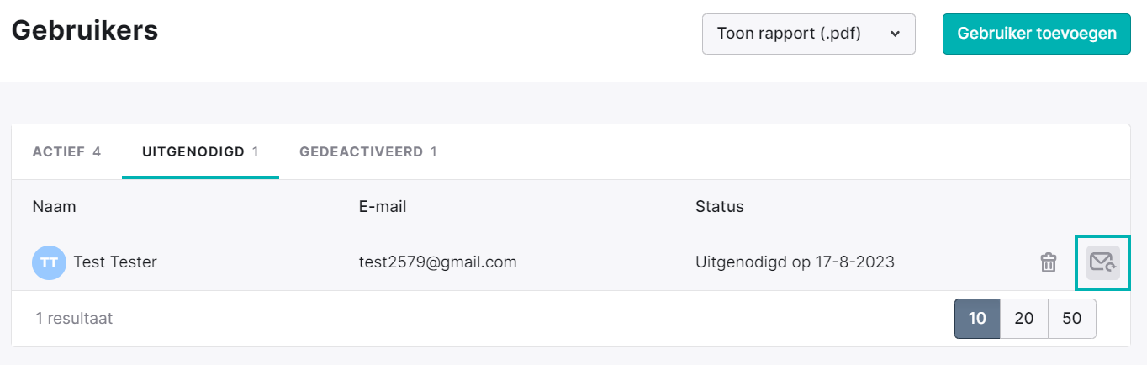Open the Test Tester user name
Image resolution: width=1147 pixels, height=365 pixels.
pos(115,262)
